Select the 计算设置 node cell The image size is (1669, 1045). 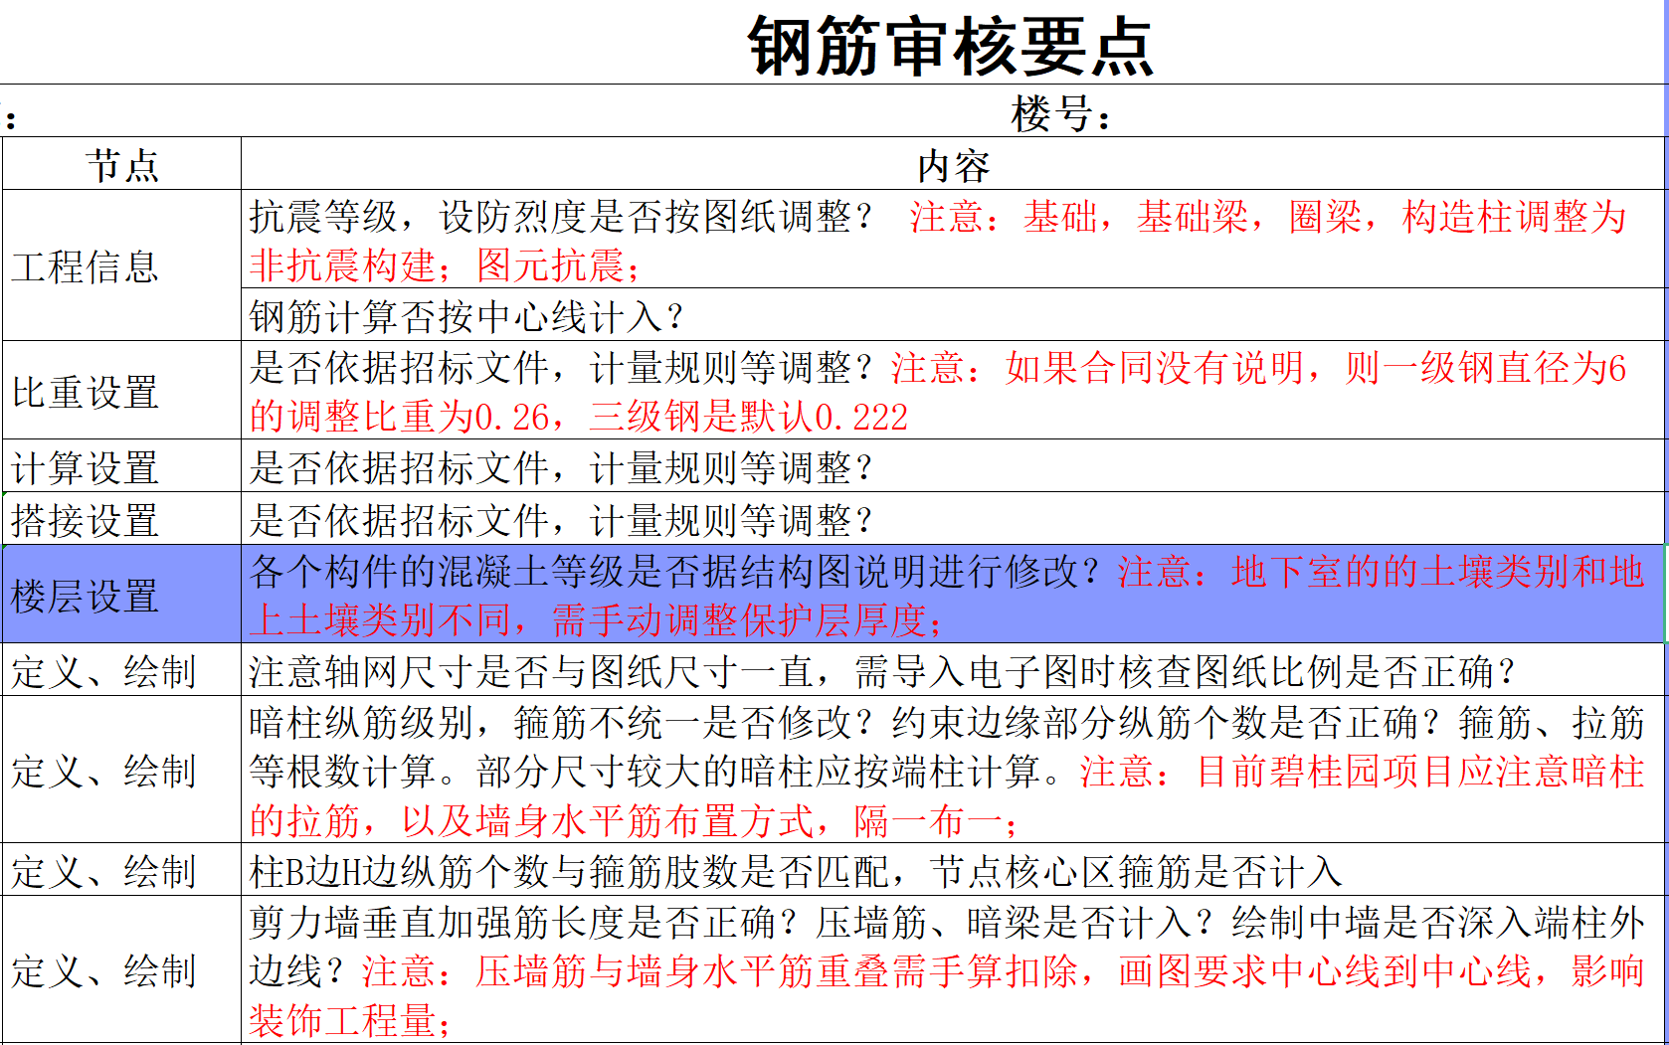click(x=122, y=466)
